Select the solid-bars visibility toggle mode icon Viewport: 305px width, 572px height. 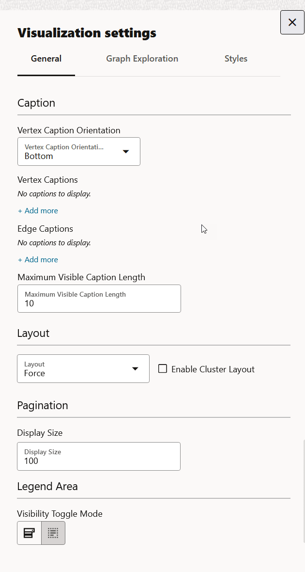29,533
